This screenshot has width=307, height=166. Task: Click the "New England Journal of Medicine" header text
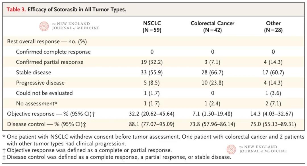coord(76,26)
